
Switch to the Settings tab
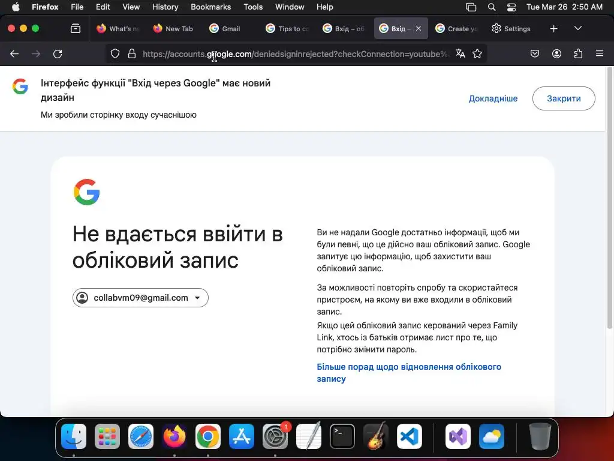[511, 29]
